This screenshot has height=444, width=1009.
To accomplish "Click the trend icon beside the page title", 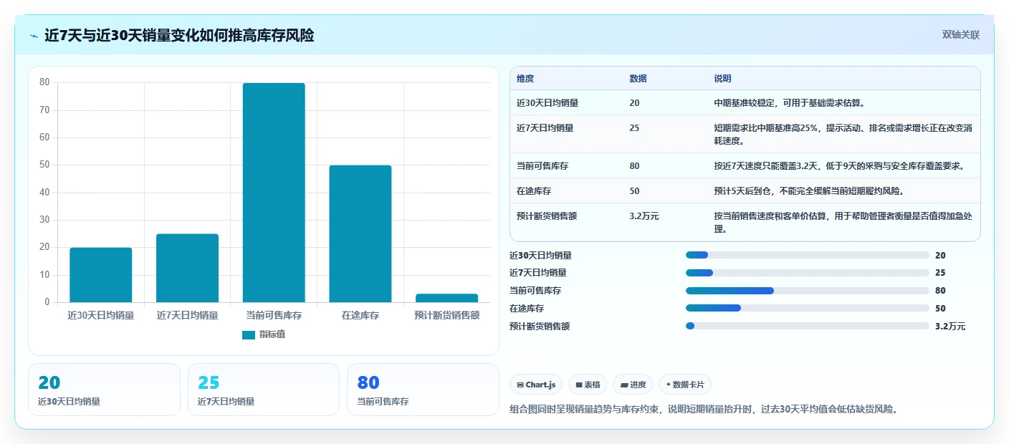I will (34, 36).
